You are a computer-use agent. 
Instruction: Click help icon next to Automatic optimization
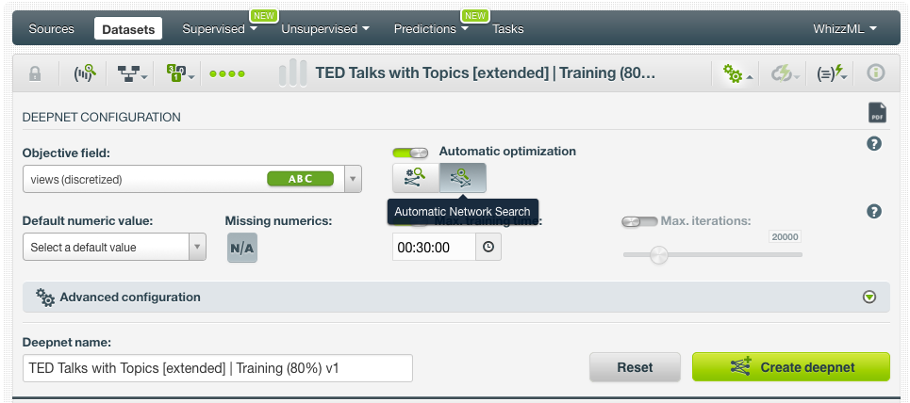point(874,144)
